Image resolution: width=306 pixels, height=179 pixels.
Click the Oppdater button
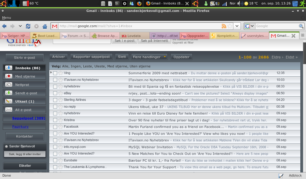pyautogui.click(x=181, y=57)
